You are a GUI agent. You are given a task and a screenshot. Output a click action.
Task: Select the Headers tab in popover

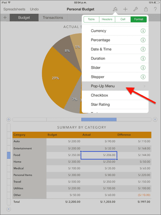[107, 19]
